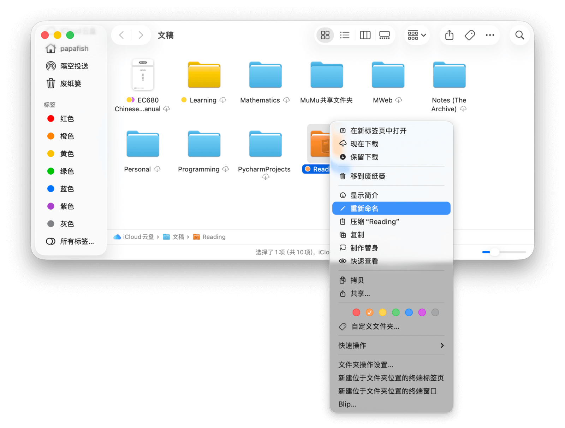This screenshot has width=565, height=428.
Task: Toggle the green tag in context menu
Action: point(396,312)
